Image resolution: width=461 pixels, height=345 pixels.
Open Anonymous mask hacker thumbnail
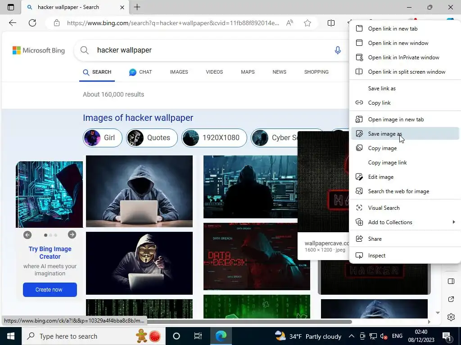(x=140, y=263)
